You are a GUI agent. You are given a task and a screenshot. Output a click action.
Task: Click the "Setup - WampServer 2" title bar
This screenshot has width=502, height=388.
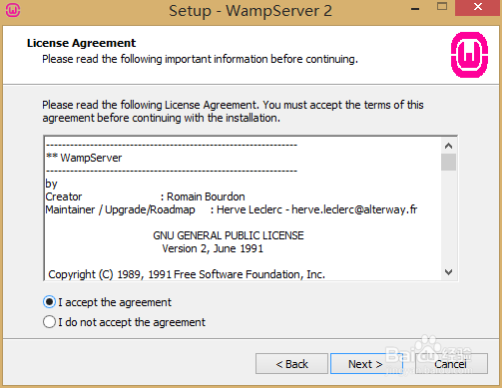pos(251,11)
